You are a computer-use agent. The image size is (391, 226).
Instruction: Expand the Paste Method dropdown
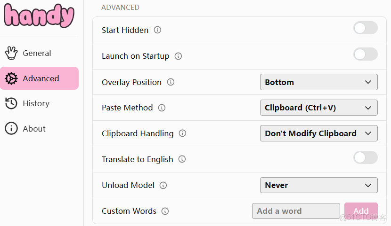pos(318,108)
